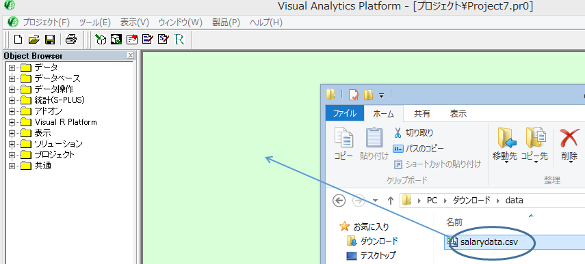Image resolution: width=585 pixels, height=264 pixels.
Task: Open the ツール(E) menu
Action: click(95, 23)
